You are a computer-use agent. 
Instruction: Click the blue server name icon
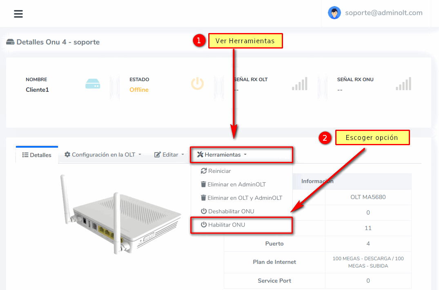[x=93, y=84]
